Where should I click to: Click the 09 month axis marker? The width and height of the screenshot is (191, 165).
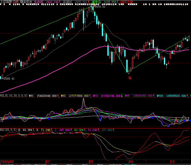[x=131, y=162]
